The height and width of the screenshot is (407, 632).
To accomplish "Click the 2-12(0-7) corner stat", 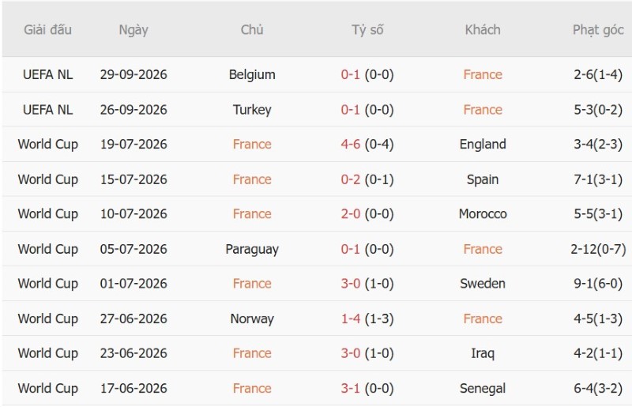I will click(598, 249).
